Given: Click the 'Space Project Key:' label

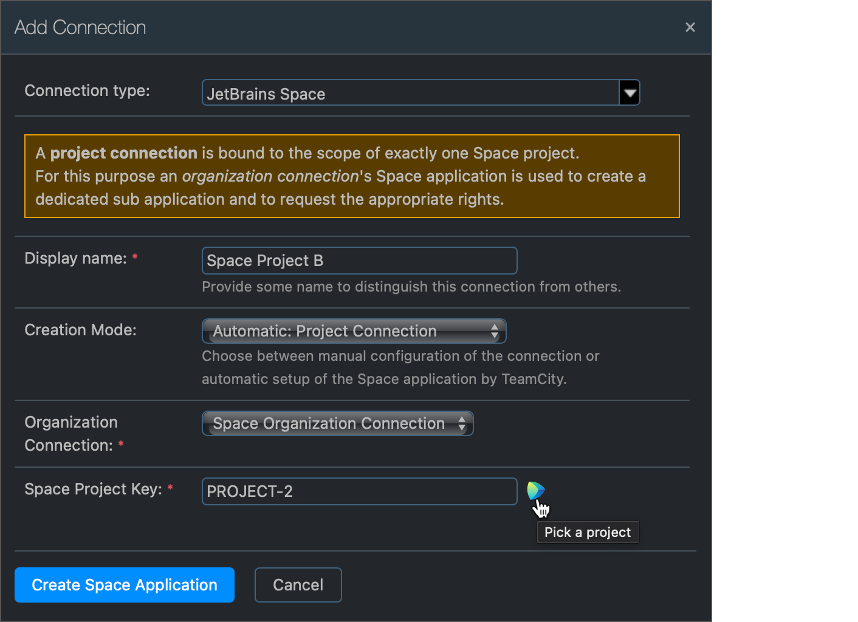Looking at the screenshot, I should (93, 489).
